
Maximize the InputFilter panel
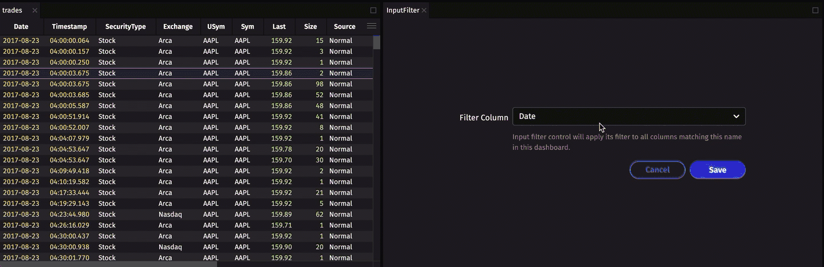[x=815, y=10]
